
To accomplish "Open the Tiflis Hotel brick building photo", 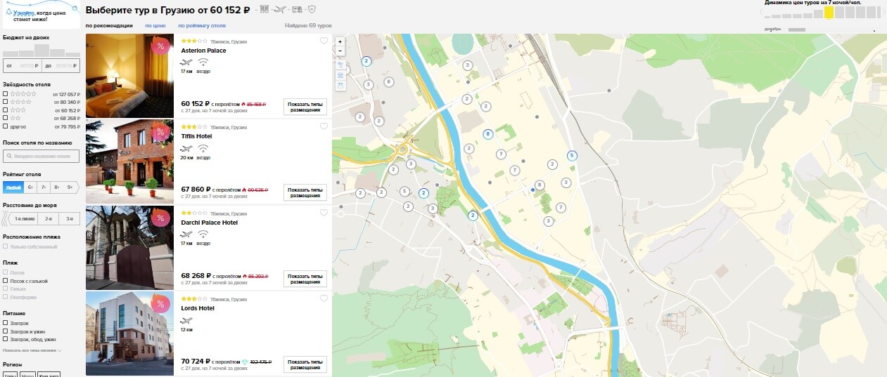I will [129, 161].
